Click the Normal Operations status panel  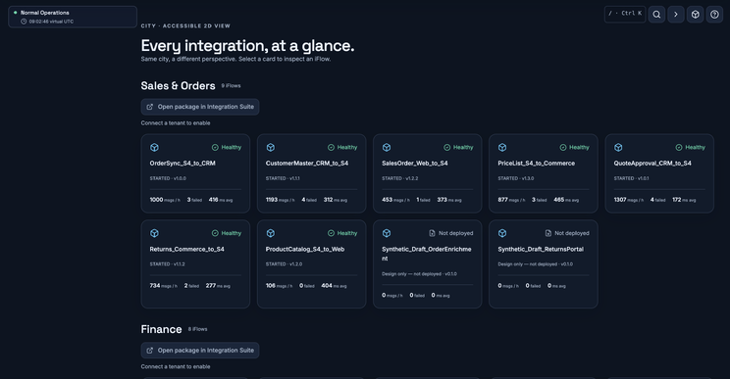coord(73,17)
